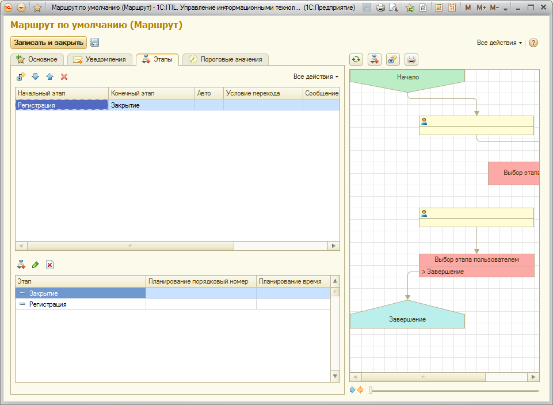Click the delete stage icon above the Этап list

(50, 265)
